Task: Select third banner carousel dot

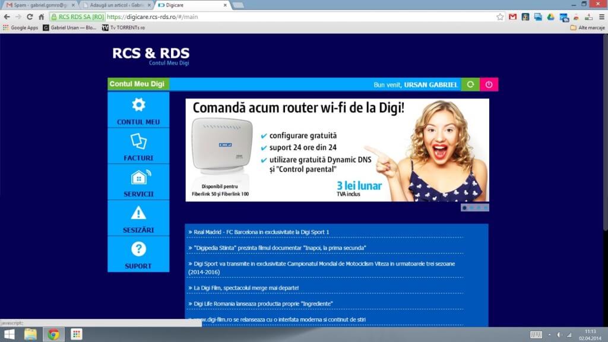Action: coord(479,208)
